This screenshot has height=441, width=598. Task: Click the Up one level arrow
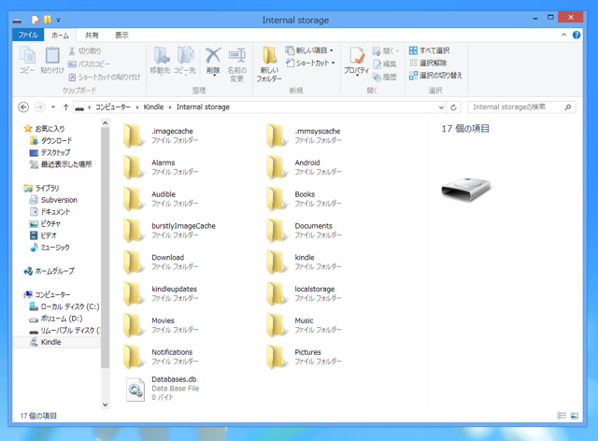coord(66,107)
